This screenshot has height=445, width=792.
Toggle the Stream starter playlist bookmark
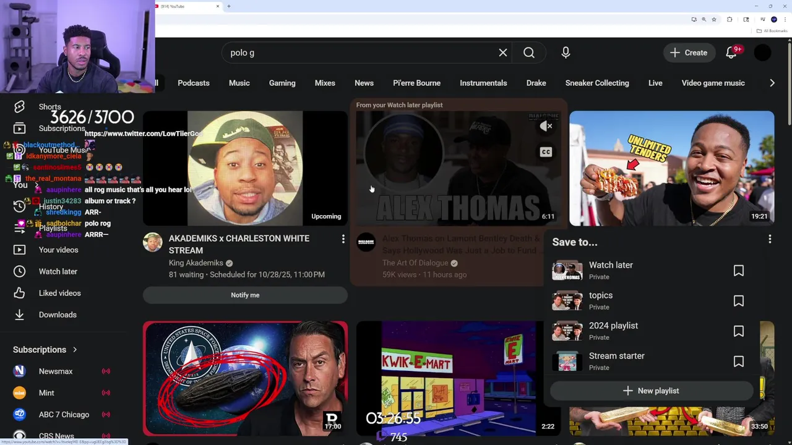[x=738, y=362]
